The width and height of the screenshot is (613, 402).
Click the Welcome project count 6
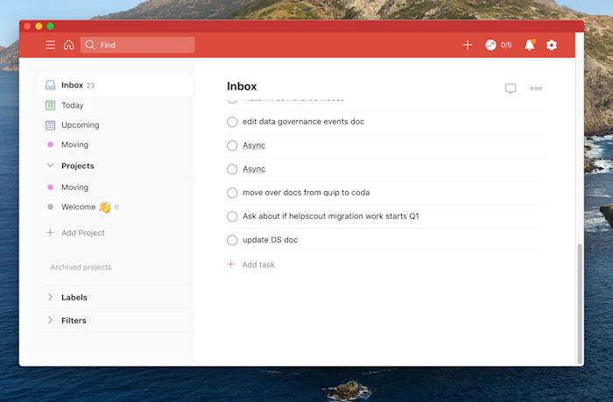[116, 208]
